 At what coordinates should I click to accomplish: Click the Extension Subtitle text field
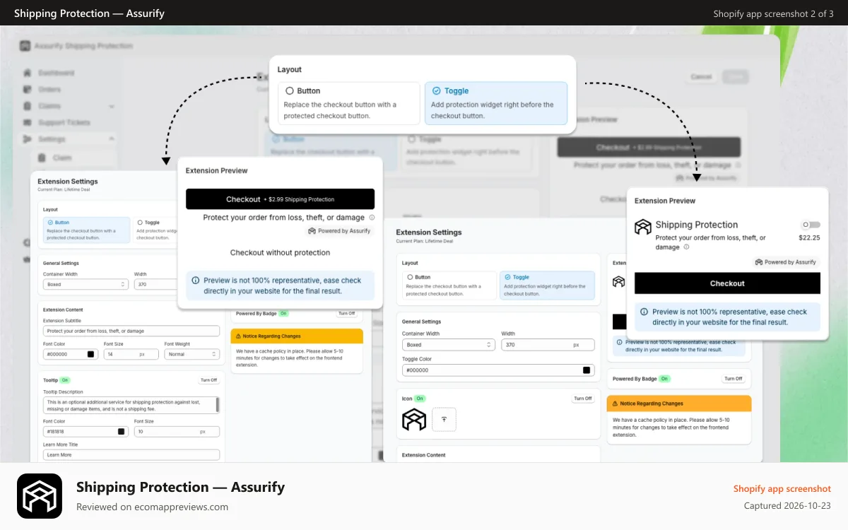click(x=131, y=331)
